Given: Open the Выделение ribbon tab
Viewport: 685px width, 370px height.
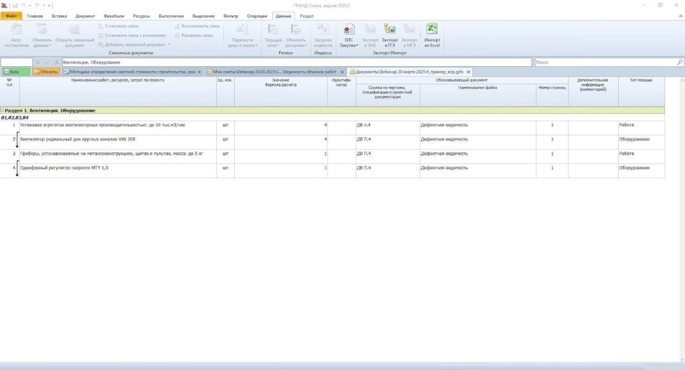Looking at the screenshot, I should (x=203, y=16).
